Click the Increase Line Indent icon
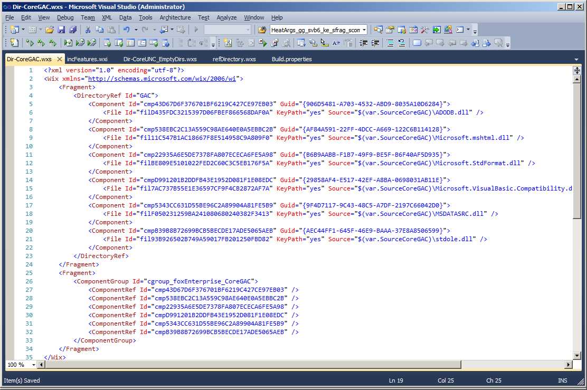Image resolution: width=587 pixels, height=390 pixels. (375, 43)
